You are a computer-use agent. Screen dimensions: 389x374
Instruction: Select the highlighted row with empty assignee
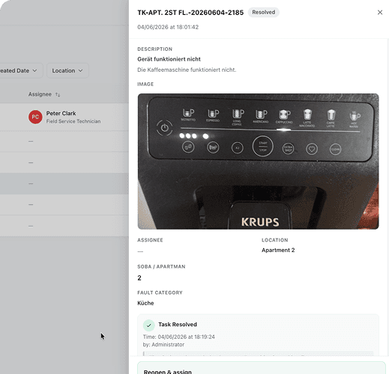tap(64, 183)
